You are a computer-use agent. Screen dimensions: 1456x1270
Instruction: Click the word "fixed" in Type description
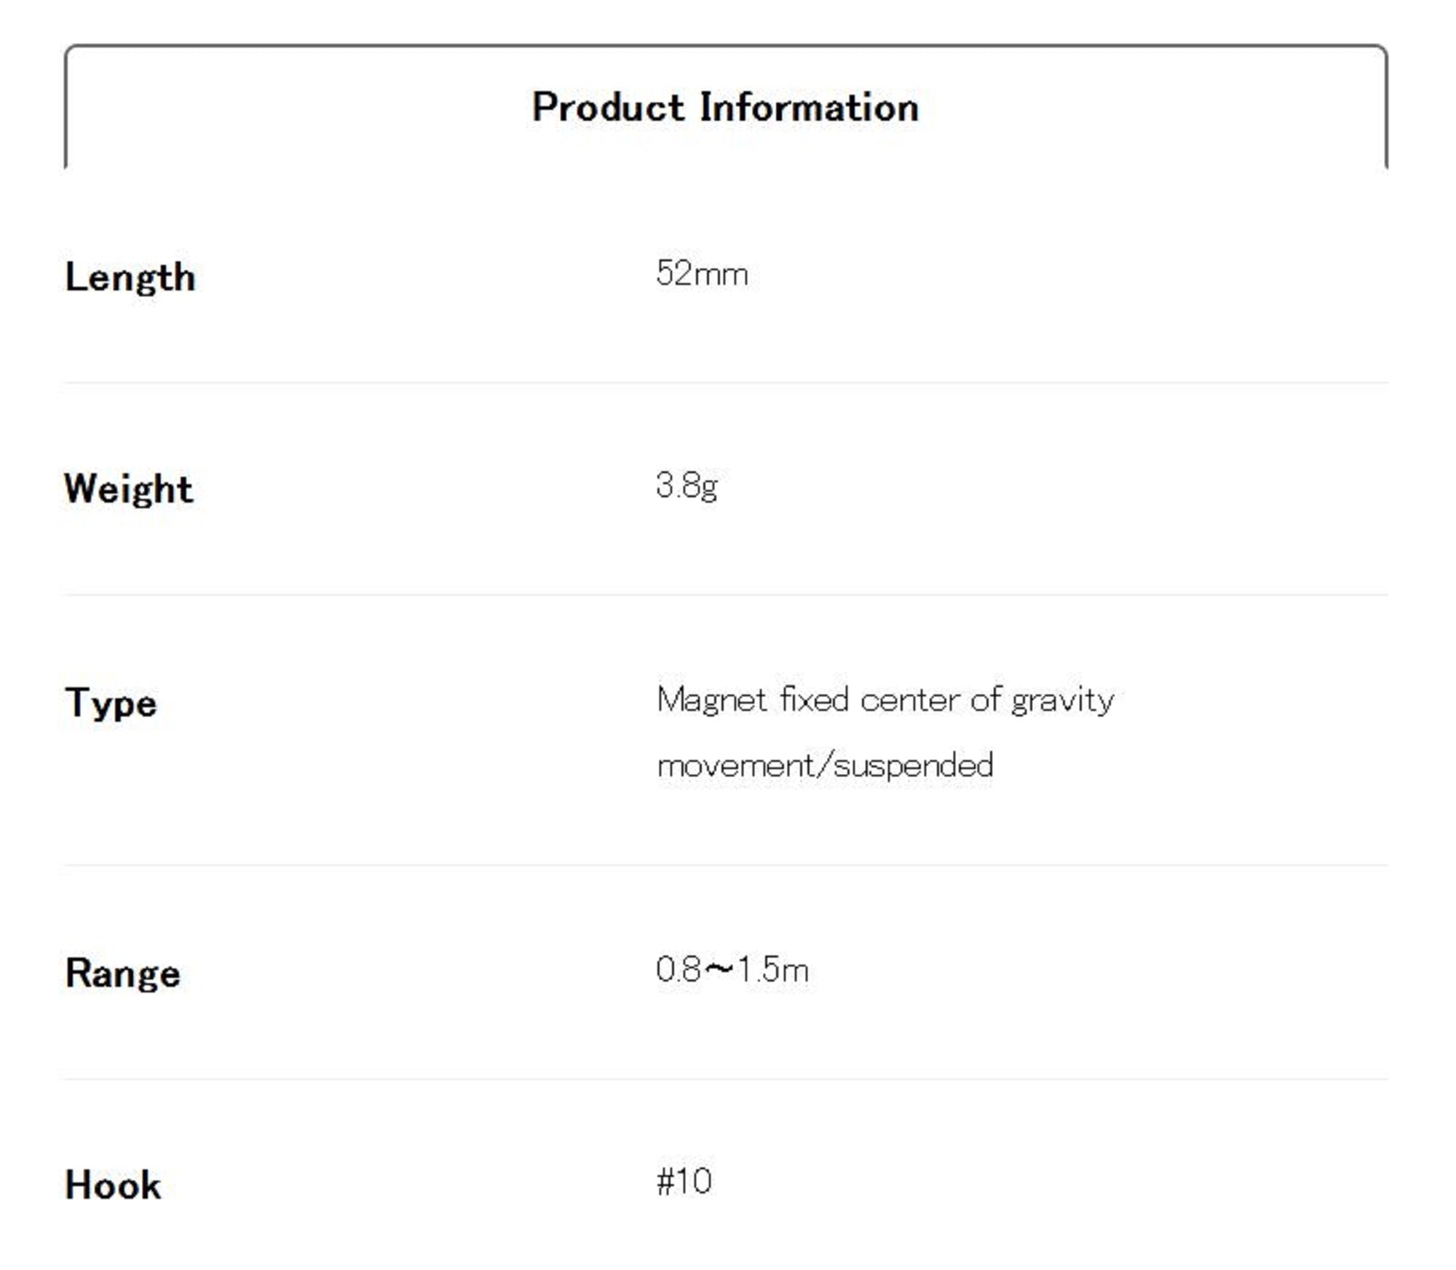(815, 700)
